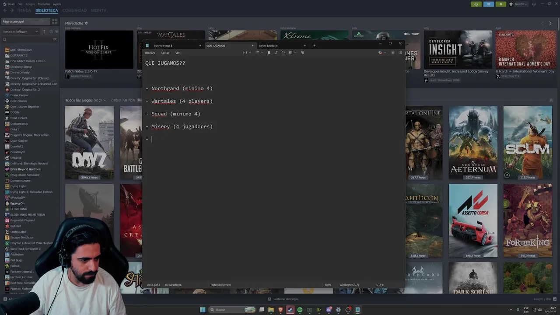Open File Explorer from the taskbar
The height and width of the screenshot is (315, 560).
(x=271, y=310)
